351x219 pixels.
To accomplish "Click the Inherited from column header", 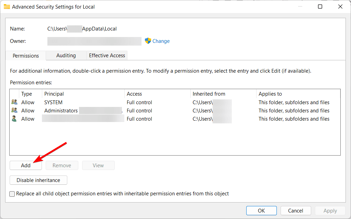I will tap(209, 94).
